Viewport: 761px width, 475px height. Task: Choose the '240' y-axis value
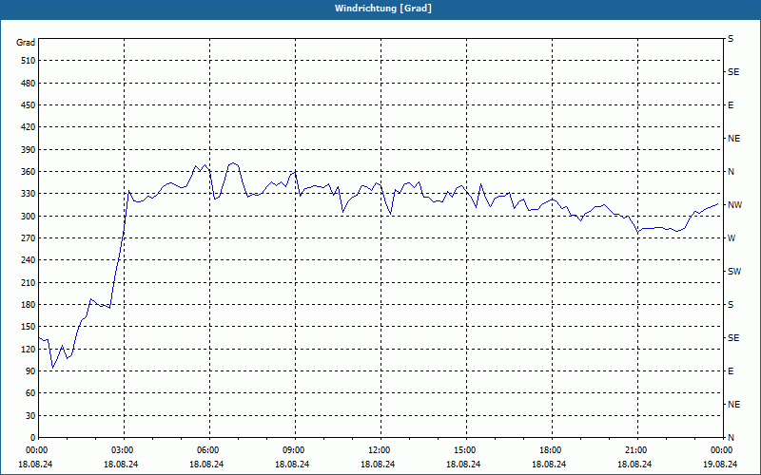point(29,260)
